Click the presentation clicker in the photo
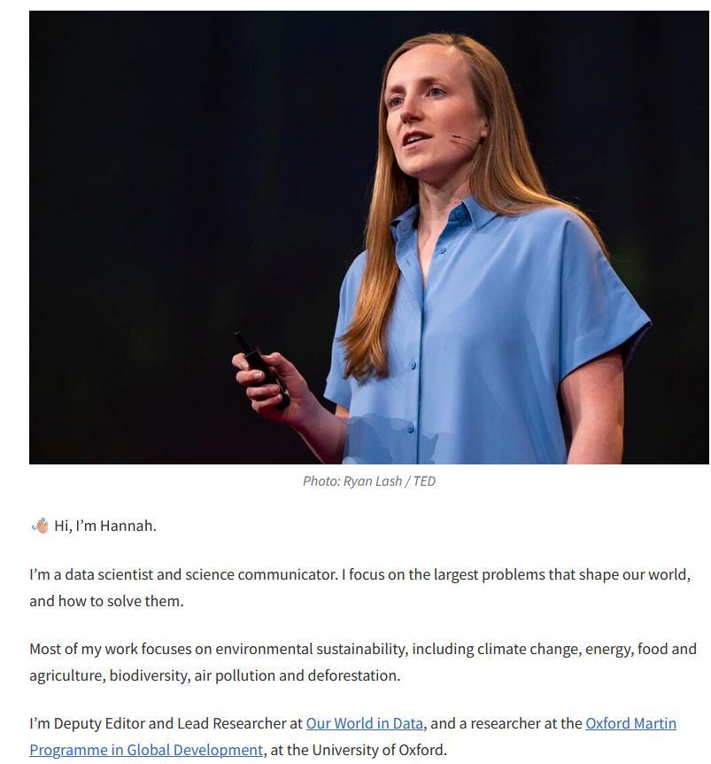Screen dimensions: 711x764 (262, 370)
